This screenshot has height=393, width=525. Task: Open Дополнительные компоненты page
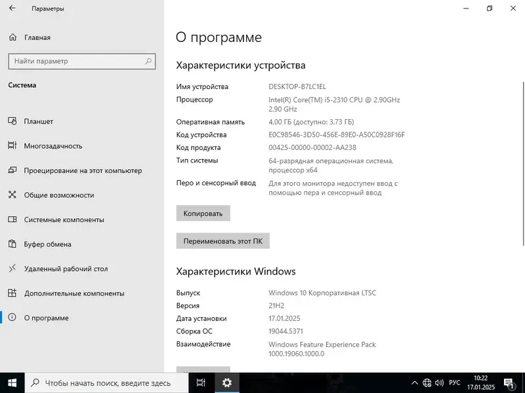(x=82, y=293)
